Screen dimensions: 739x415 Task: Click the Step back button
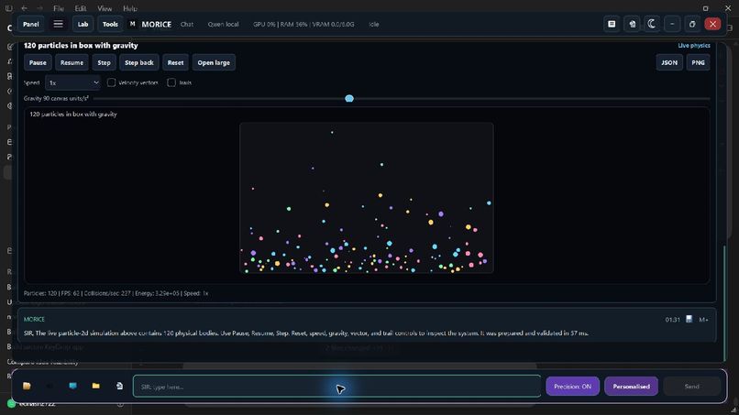click(139, 62)
